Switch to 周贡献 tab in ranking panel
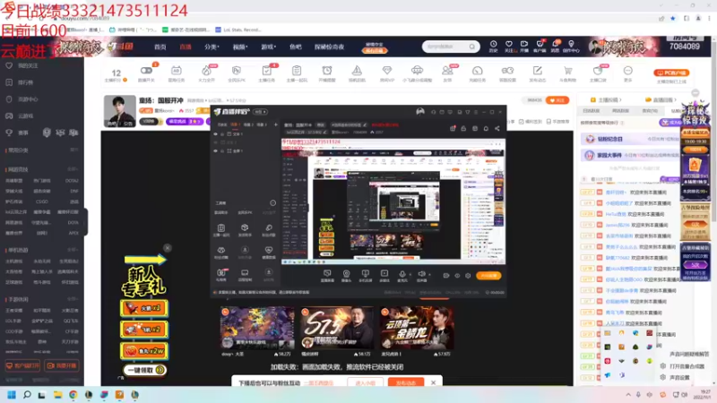The height and width of the screenshot is (403, 717). 620,110
